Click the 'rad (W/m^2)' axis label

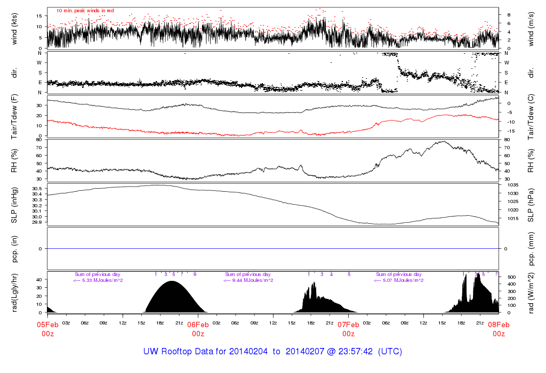(x=532, y=292)
